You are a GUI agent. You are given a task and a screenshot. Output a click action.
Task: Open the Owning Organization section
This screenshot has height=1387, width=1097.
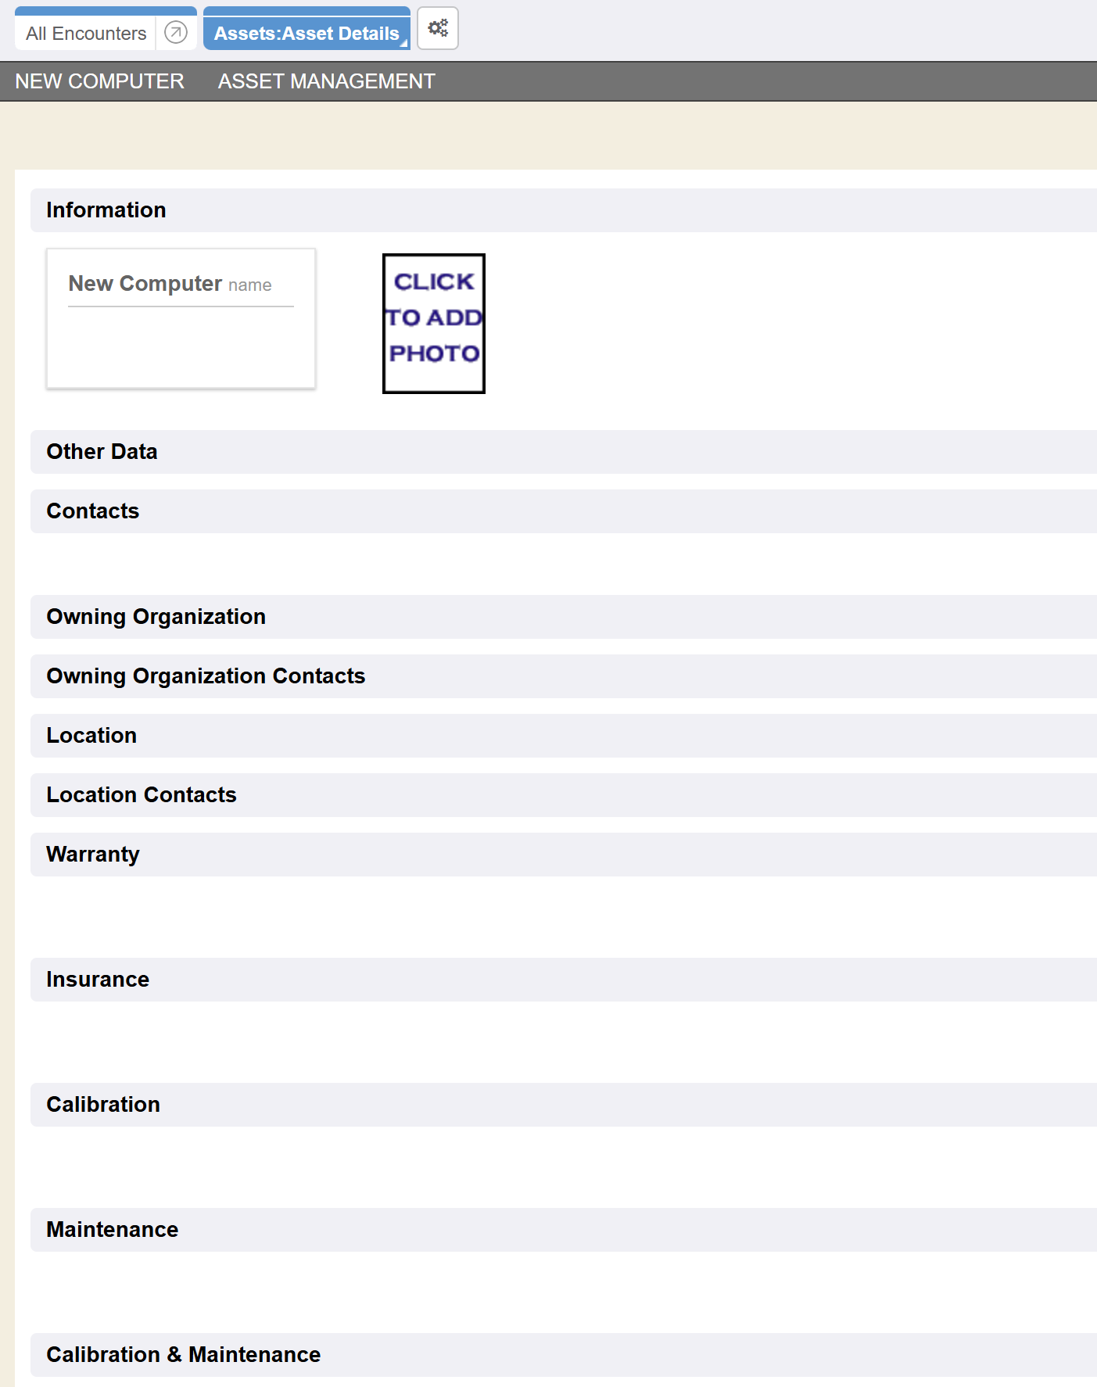point(156,617)
